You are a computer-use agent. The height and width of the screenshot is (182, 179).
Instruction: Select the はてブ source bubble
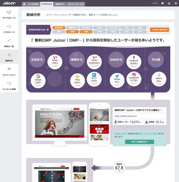[94, 79]
